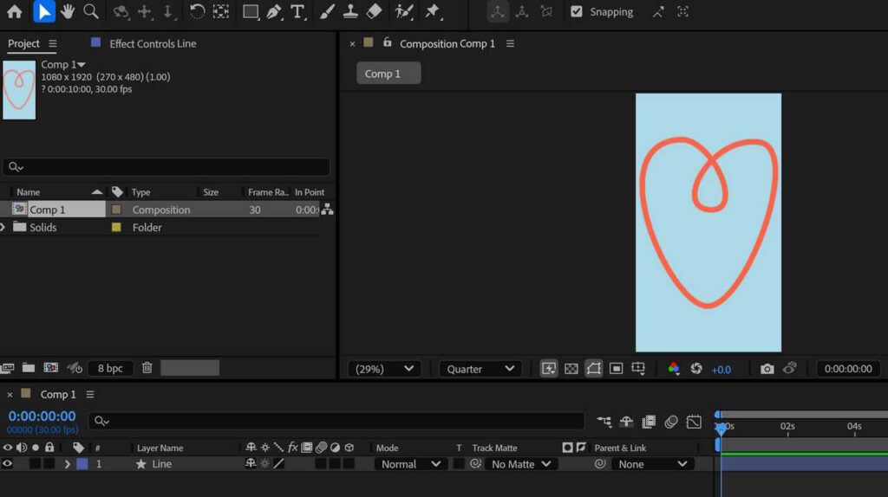Image resolution: width=888 pixels, height=497 pixels.
Task: Click the Comp 1 breadcrumb button in viewer
Action: tap(388, 74)
